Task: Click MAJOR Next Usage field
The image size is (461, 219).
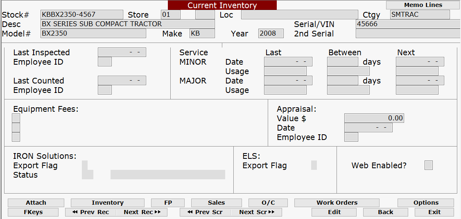Action: (x=417, y=90)
